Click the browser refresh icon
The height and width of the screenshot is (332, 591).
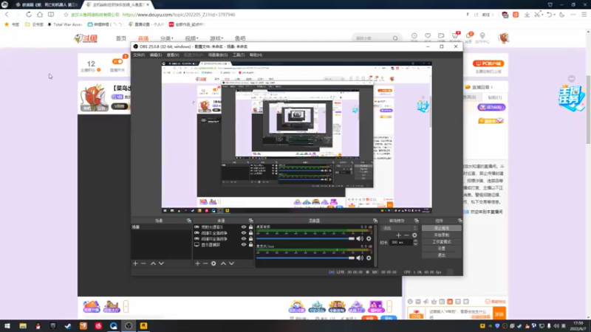(x=29, y=14)
